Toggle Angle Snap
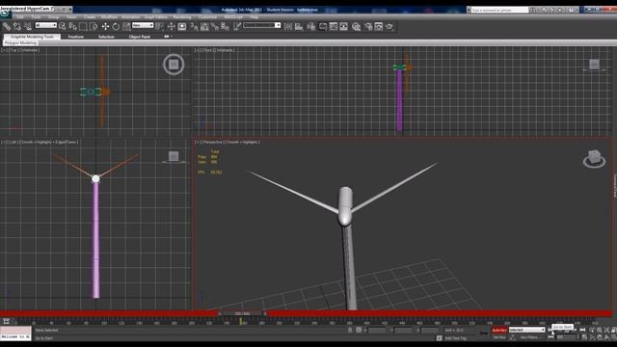This screenshot has height=347, width=617. pyautogui.click(x=204, y=26)
